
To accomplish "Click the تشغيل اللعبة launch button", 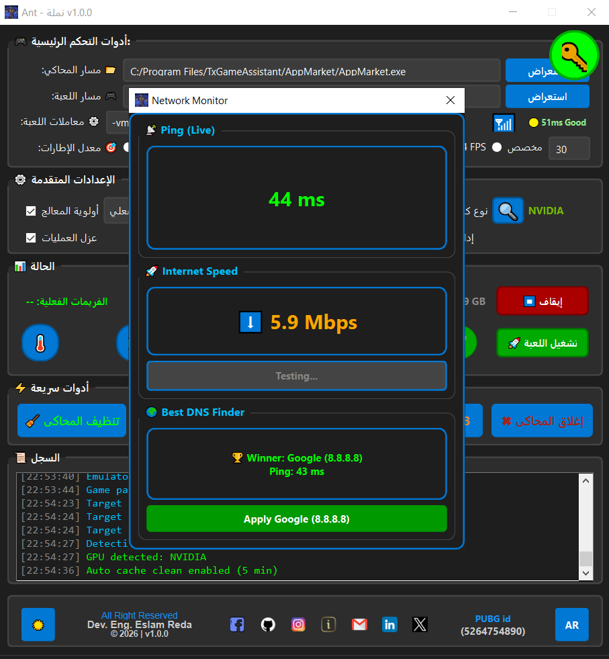I will pos(542,343).
